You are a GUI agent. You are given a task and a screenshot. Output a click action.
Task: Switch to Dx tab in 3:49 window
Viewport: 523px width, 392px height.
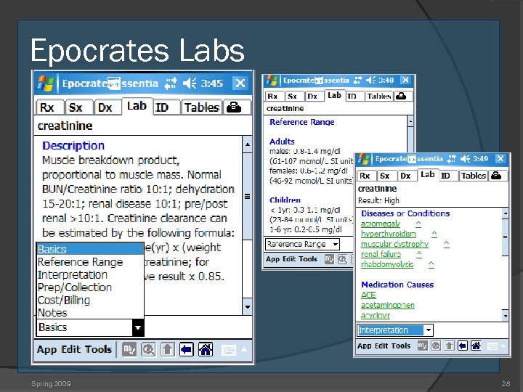(405, 176)
